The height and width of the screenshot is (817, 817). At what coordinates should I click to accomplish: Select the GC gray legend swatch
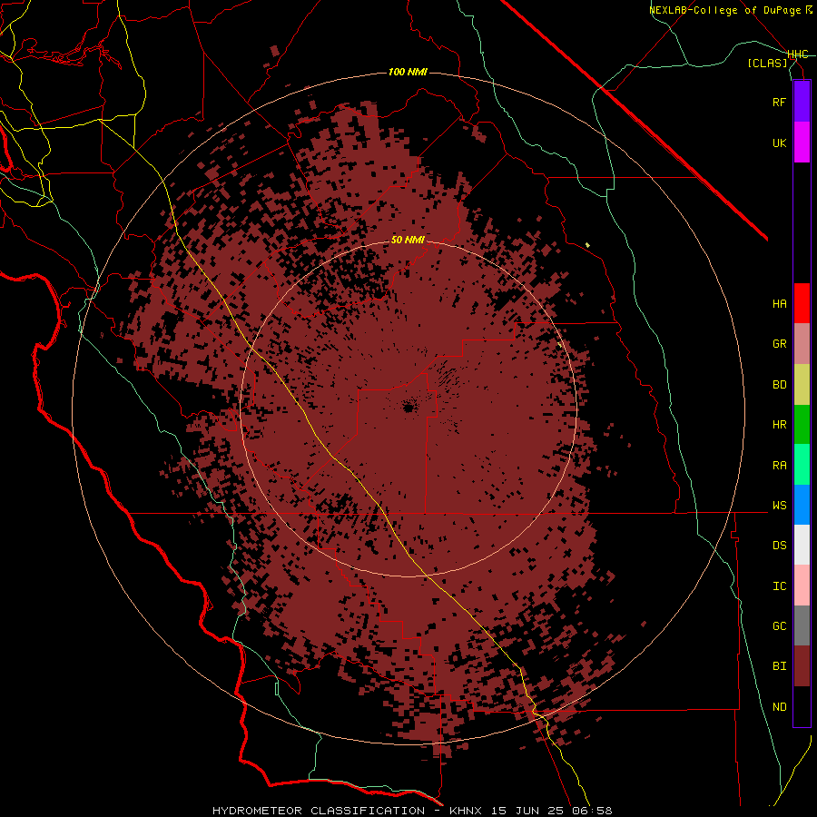point(802,625)
